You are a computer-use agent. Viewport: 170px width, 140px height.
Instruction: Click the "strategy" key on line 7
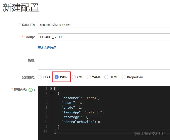[x=71, y=117]
